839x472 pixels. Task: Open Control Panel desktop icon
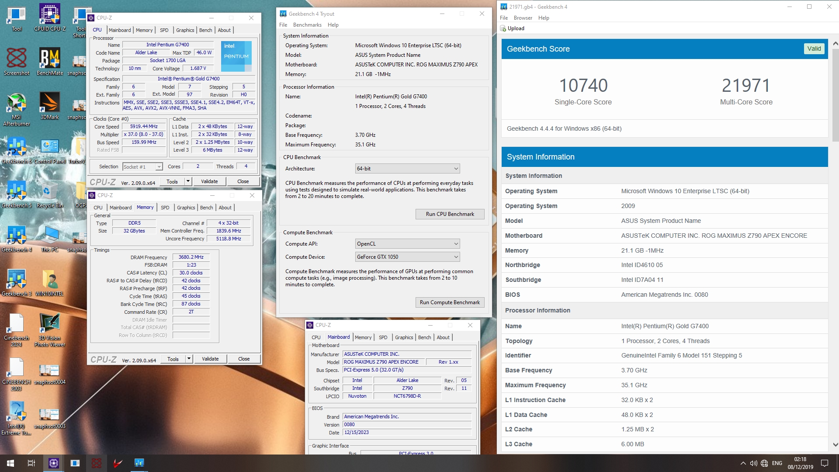pos(50,150)
